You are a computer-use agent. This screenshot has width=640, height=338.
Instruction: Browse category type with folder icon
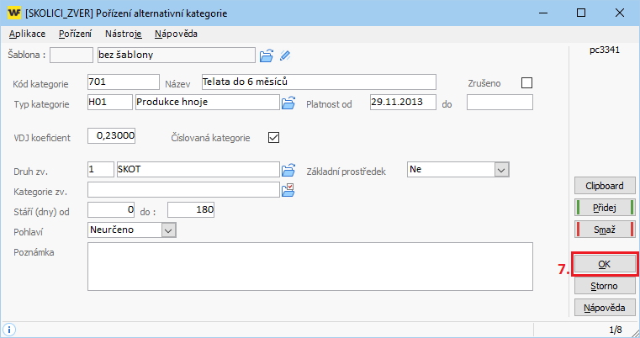pyautogui.click(x=288, y=103)
